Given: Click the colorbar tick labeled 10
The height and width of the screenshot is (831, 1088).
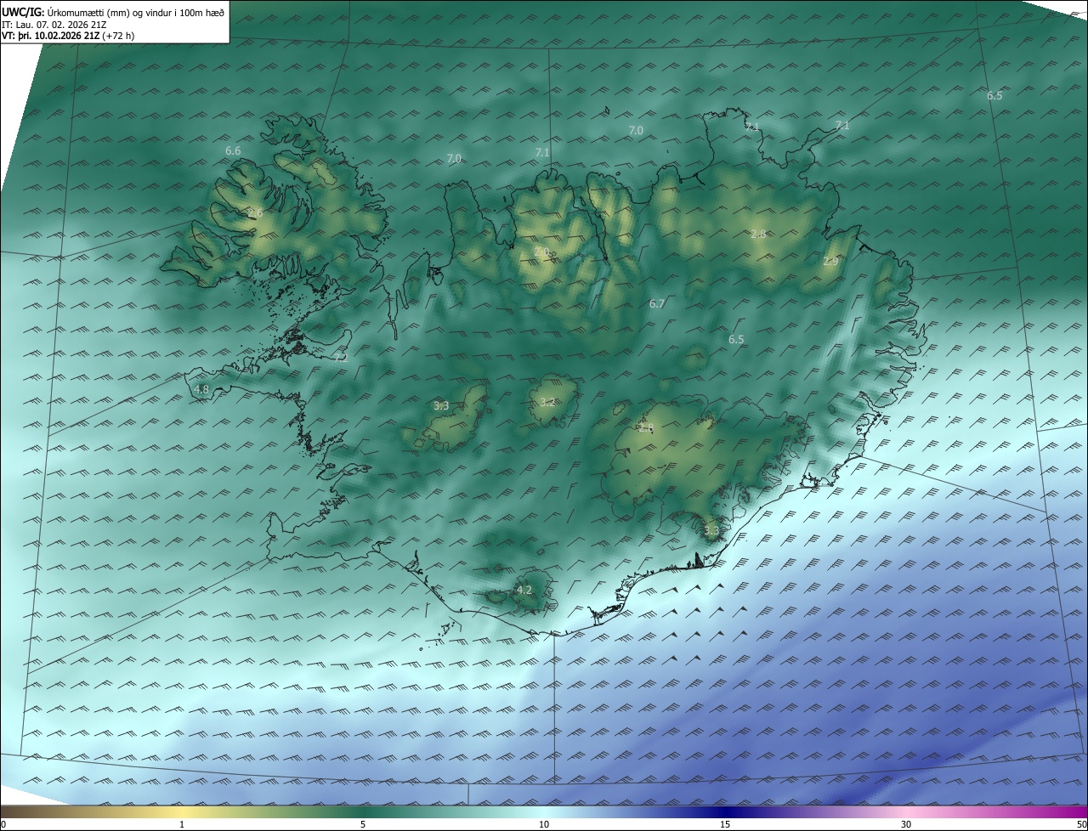Looking at the screenshot, I should 544,824.
